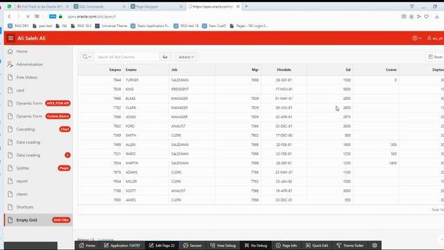Open the Universal Theme bookmark

coord(111,26)
